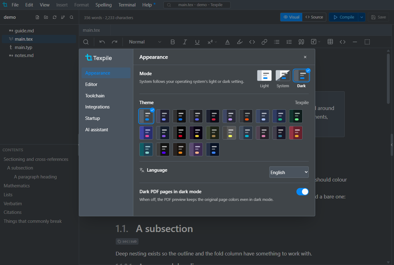Open the Spelling menu
This screenshot has height=265, width=394.
(x=103, y=5)
